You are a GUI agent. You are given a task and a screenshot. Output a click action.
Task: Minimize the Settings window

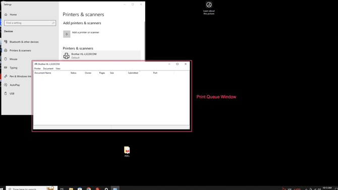click(x=125, y=5)
